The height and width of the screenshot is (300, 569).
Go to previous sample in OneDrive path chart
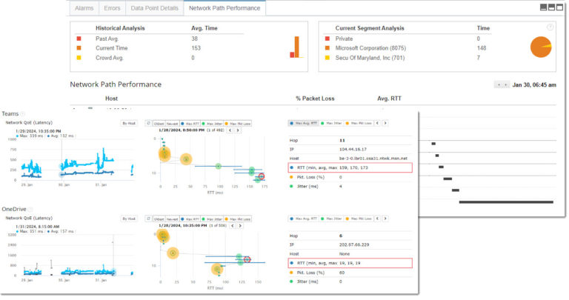[x=232, y=226]
